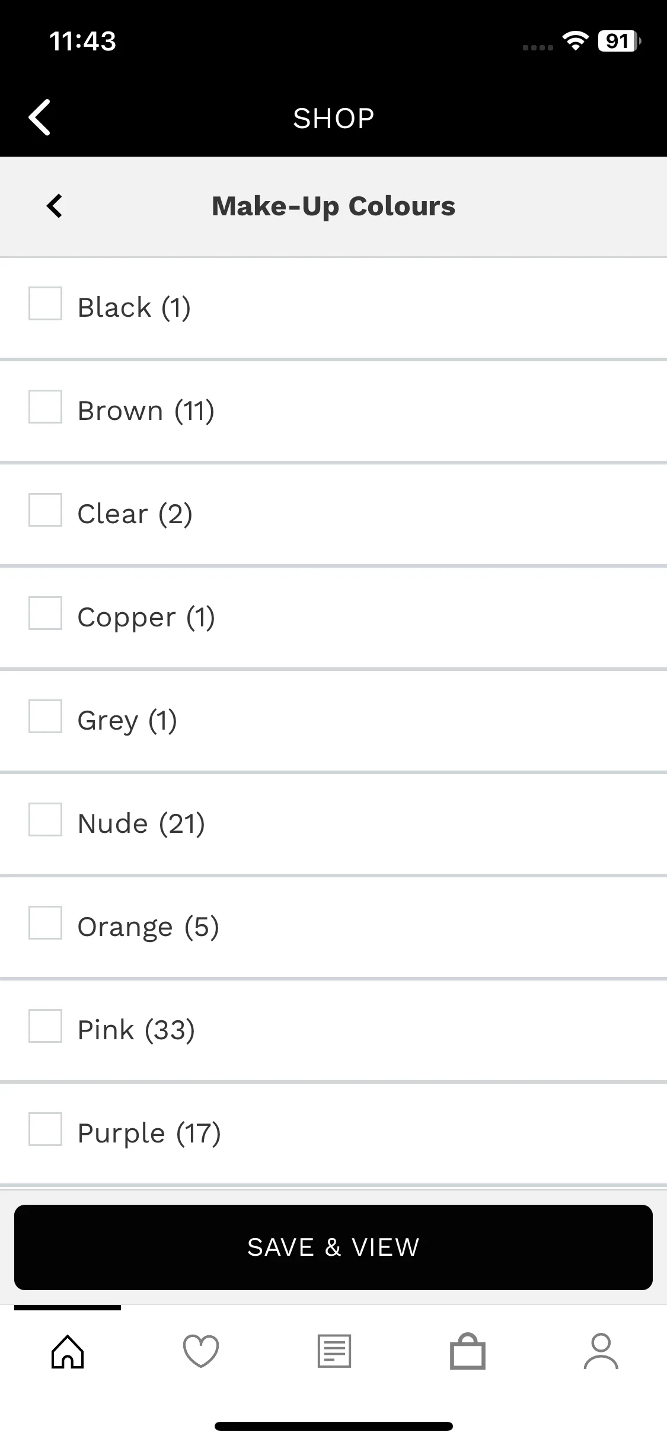Tap the battery indicator icon
This screenshot has height=1445, width=667.
pyautogui.click(x=619, y=41)
